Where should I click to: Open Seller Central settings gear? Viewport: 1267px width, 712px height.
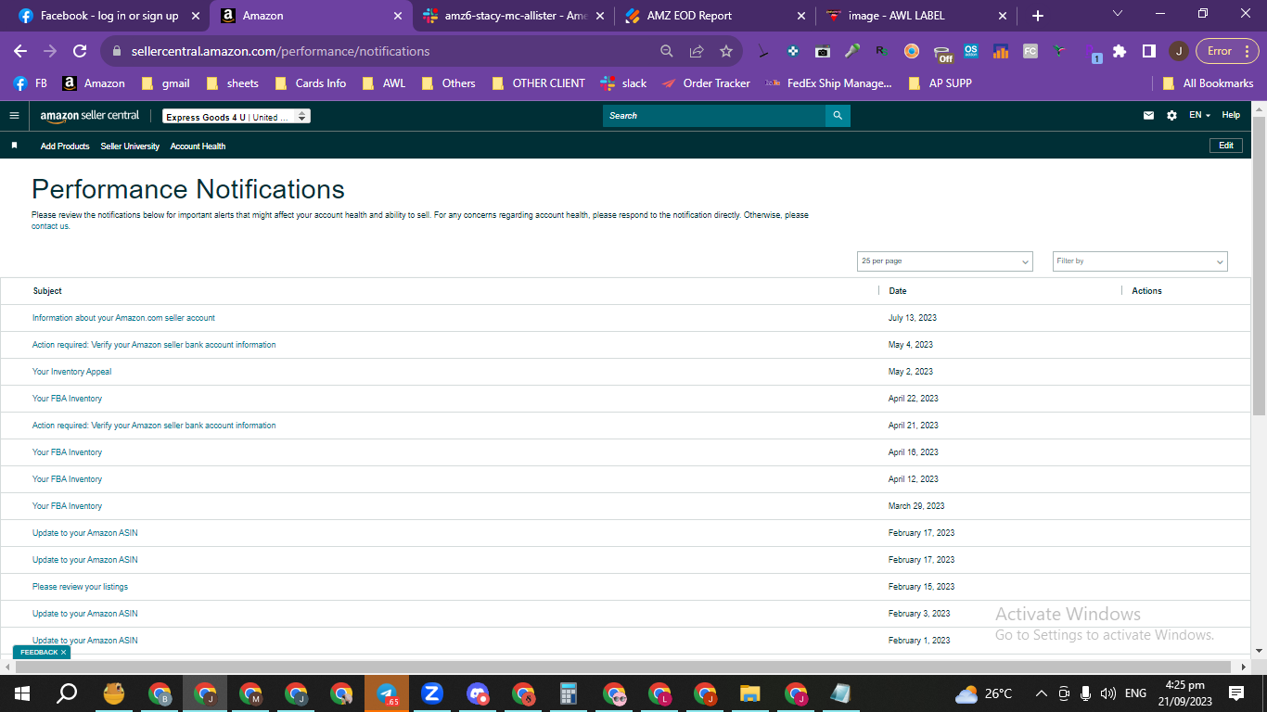(x=1171, y=116)
